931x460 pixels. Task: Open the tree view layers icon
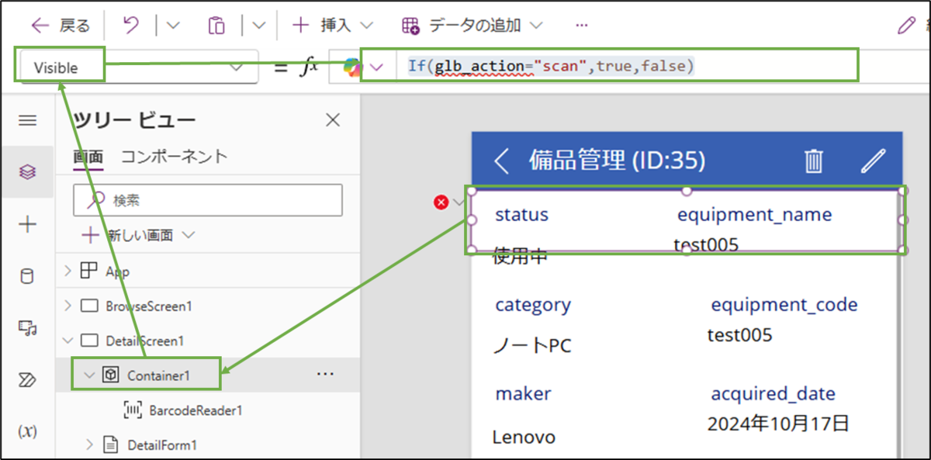tap(28, 172)
